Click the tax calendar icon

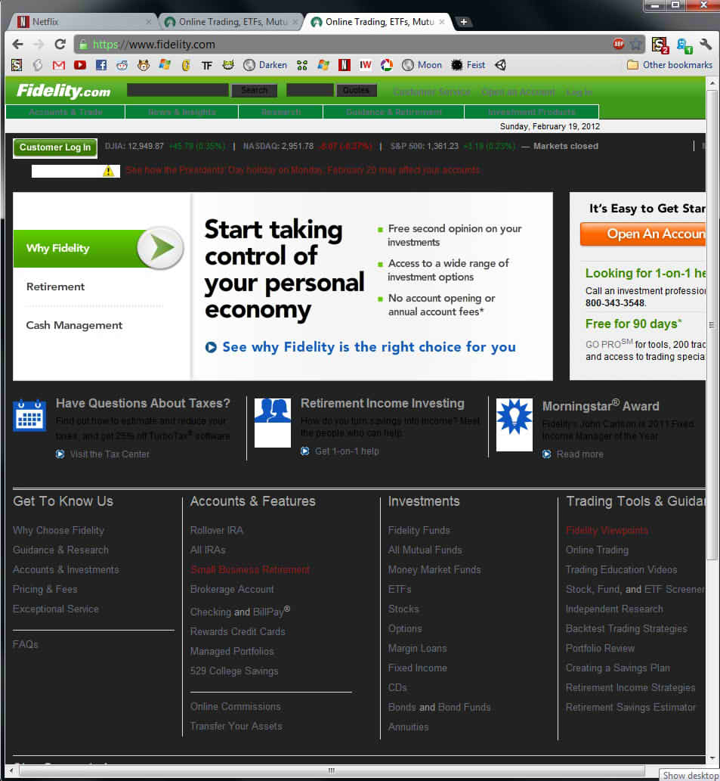29,415
